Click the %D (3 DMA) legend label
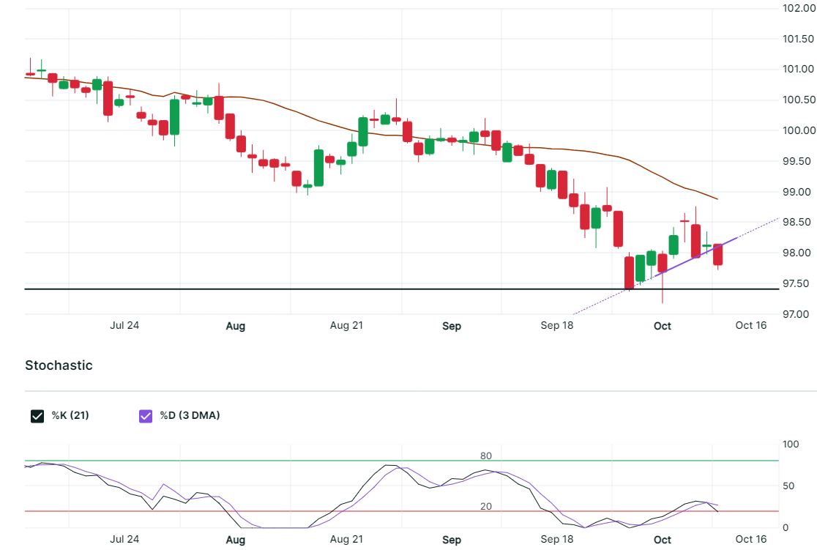This screenshot has width=817, height=550. click(x=190, y=415)
